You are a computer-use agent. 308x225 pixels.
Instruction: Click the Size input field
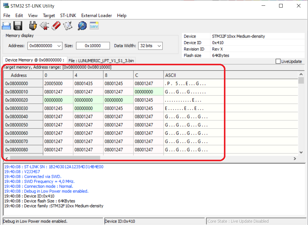tap(93, 46)
